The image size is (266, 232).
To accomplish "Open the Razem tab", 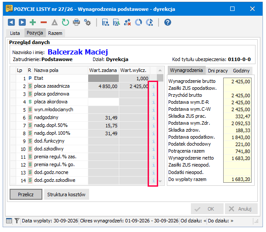I will (55, 33).
